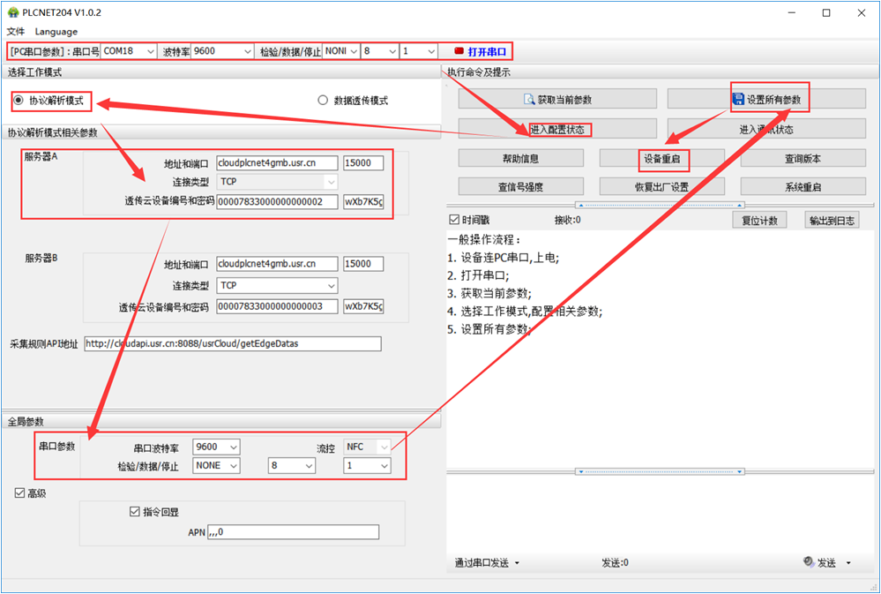Viewport: 881px width, 594px height.
Task: Uncheck the 时间戳 timestamp checkbox
Action: [454, 220]
